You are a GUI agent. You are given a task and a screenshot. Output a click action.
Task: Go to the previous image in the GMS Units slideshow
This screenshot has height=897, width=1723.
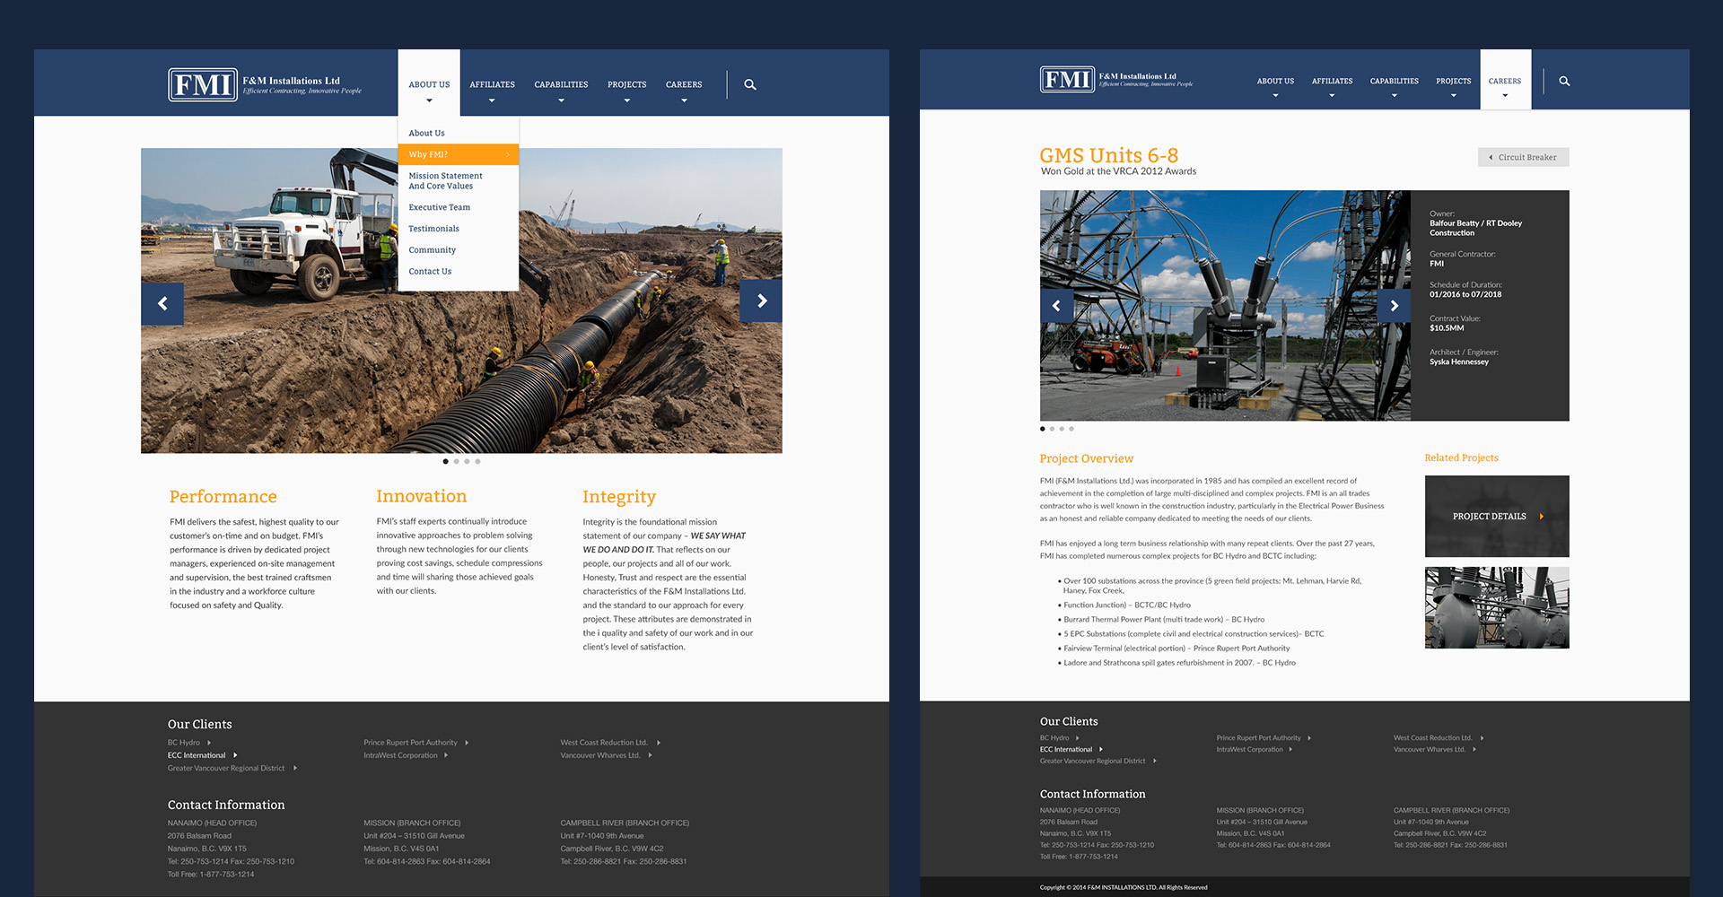(1056, 306)
